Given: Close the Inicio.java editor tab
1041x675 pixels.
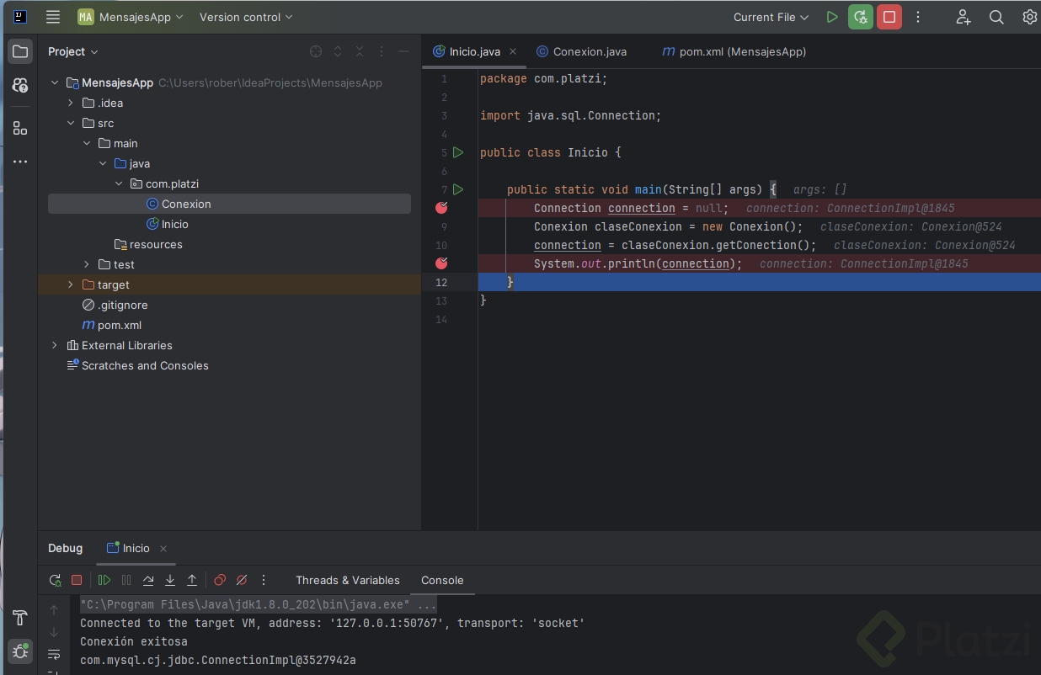Looking at the screenshot, I should pyautogui.click(x=513, y=51).
